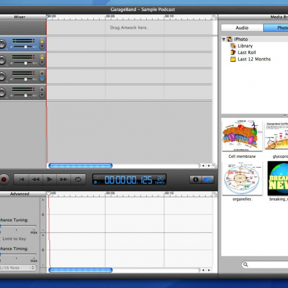Screen dimensions: 288x288
Task: Switch to the Photos tab in Media Browser
Action: coord(276,28)
